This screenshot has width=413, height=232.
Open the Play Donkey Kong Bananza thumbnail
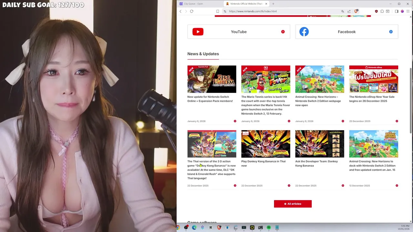point(266,144)
